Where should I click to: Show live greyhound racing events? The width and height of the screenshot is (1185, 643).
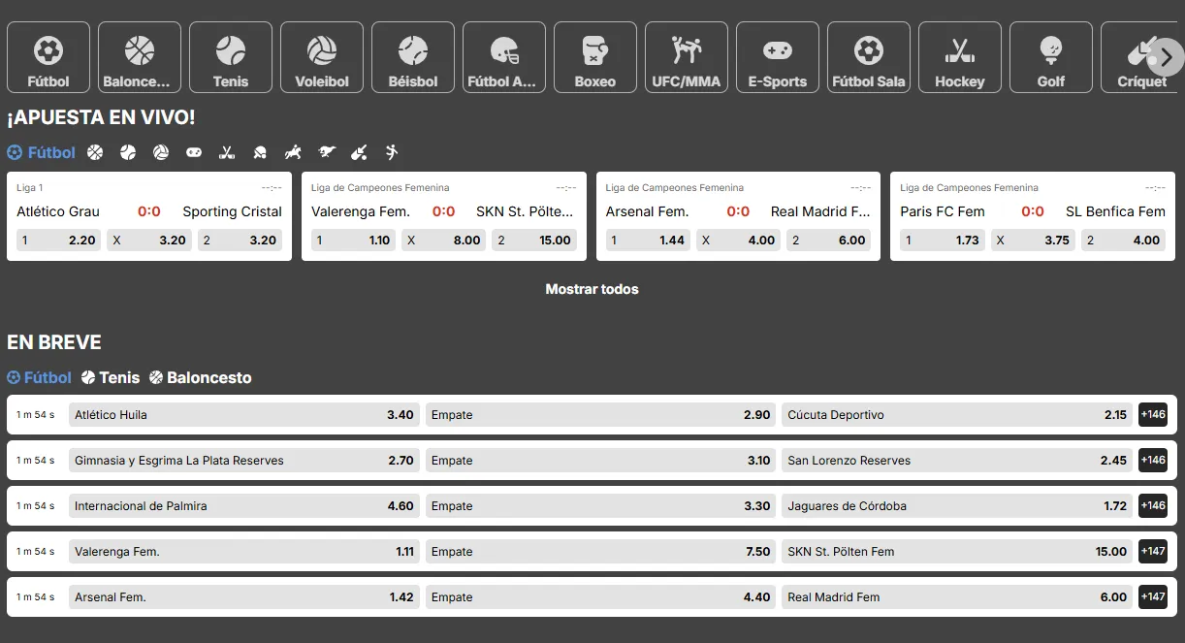click(x=326, y=152)
